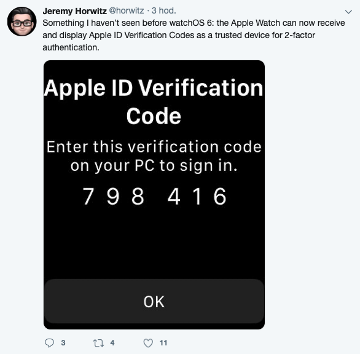
Task: Click the reply speech bubble icon
Action: pos(49,343)
